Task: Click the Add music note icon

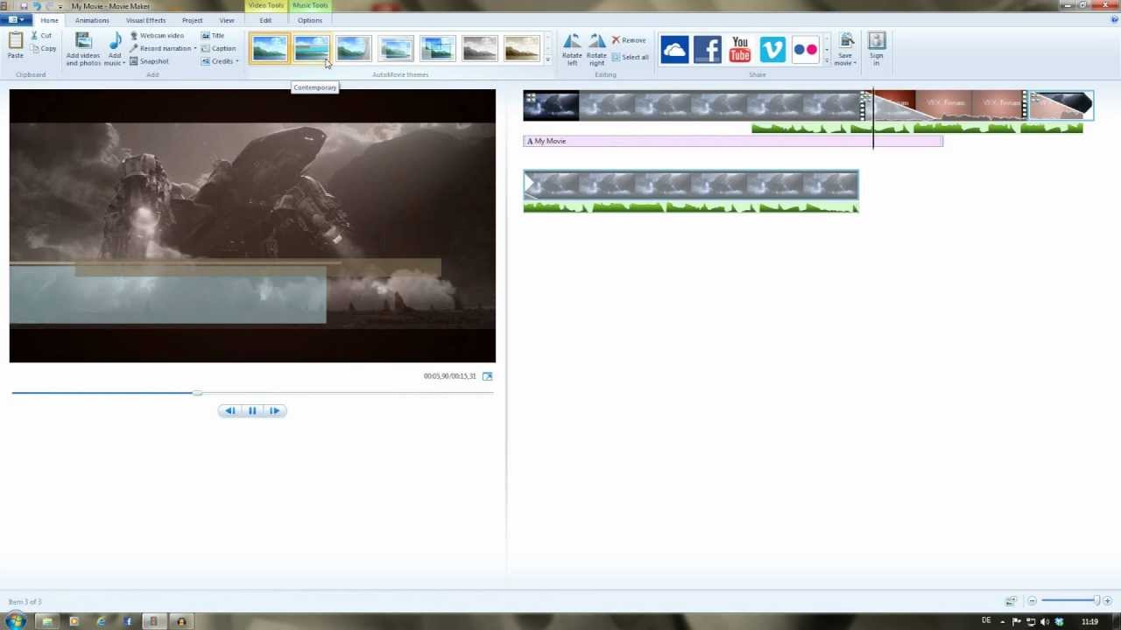Action: click(x=115, y=41)
